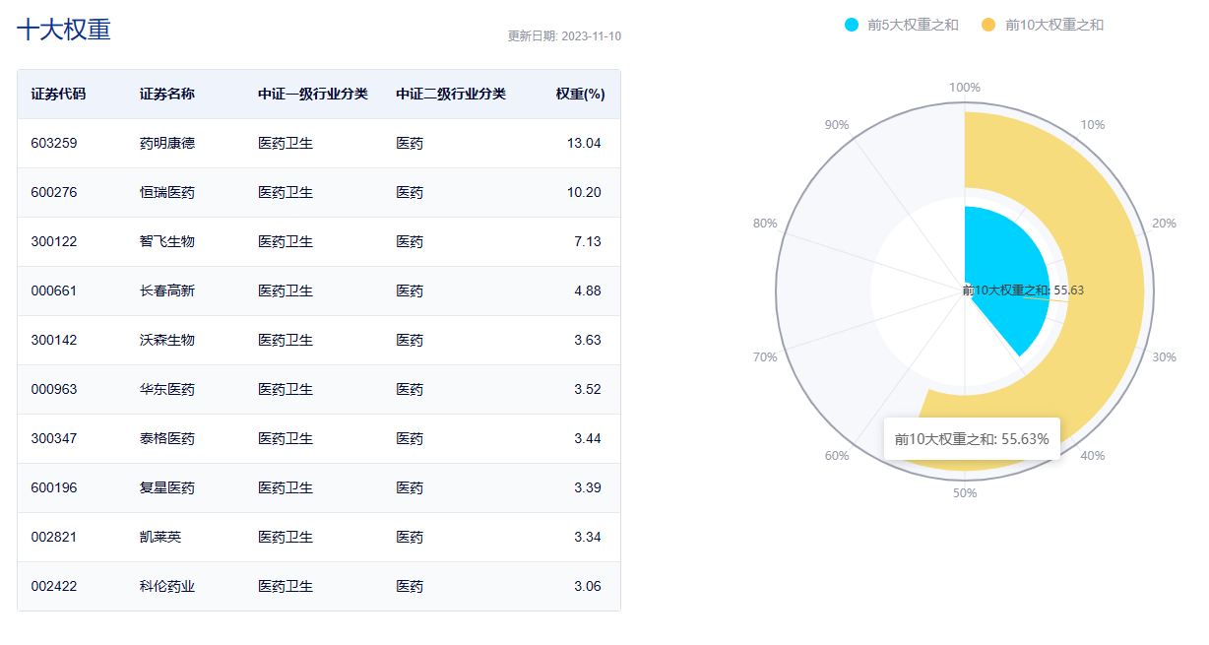
Task: Click the 更新日期 2023-11-10 text
Action: pyautogui.click(x=564, y=36)
